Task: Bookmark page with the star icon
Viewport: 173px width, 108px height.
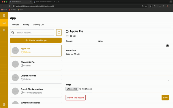Action: [x=146, y=6]
